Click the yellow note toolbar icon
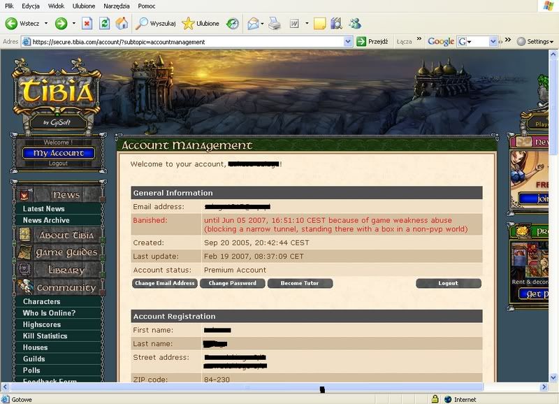 pyautogui.click(x=319, y=24)
